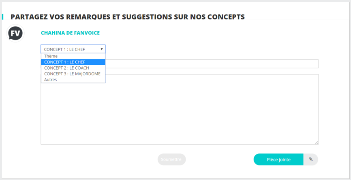Focus the single-line title input field
This screenshot has height=180, width=351.
(x=211, y=64)
